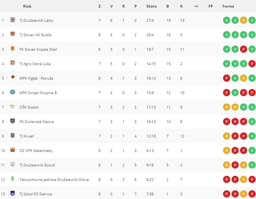The width and height of the screenshot is (256, 199).
Task: Click red P form badge for Sliač
Action: (244, 49)
